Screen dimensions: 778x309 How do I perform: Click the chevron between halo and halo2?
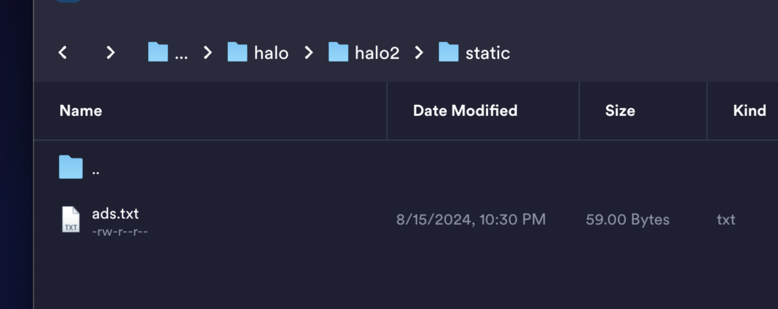point(309,52)
